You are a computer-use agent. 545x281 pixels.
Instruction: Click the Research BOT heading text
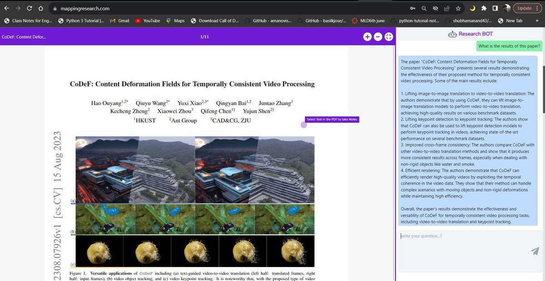(476, 34)
